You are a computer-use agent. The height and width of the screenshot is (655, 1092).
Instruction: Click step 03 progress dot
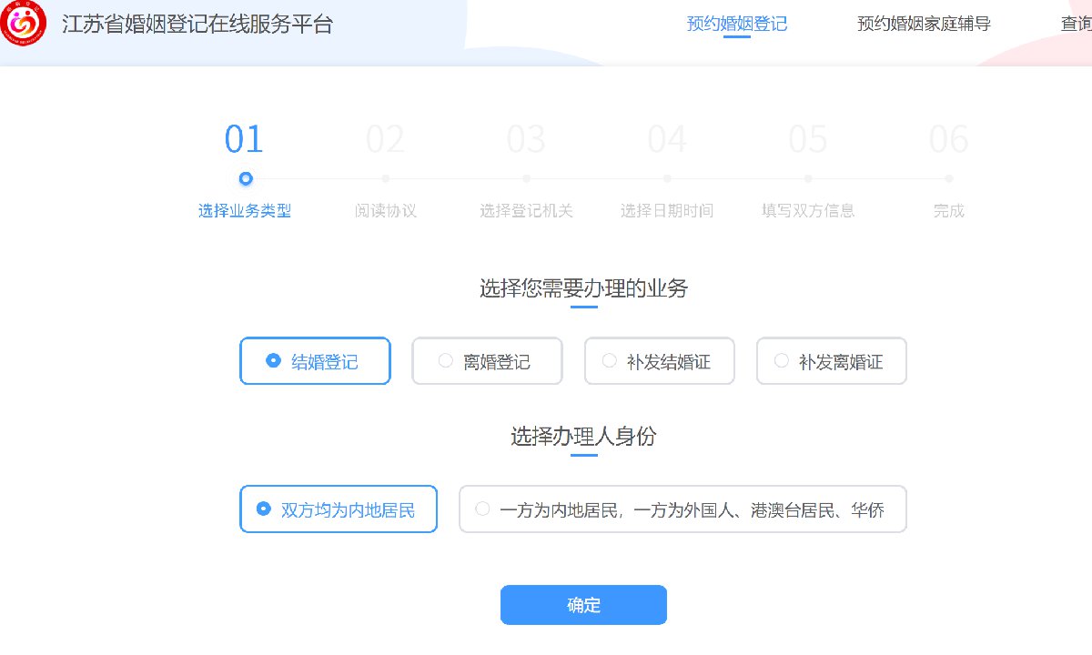[527, 178]
